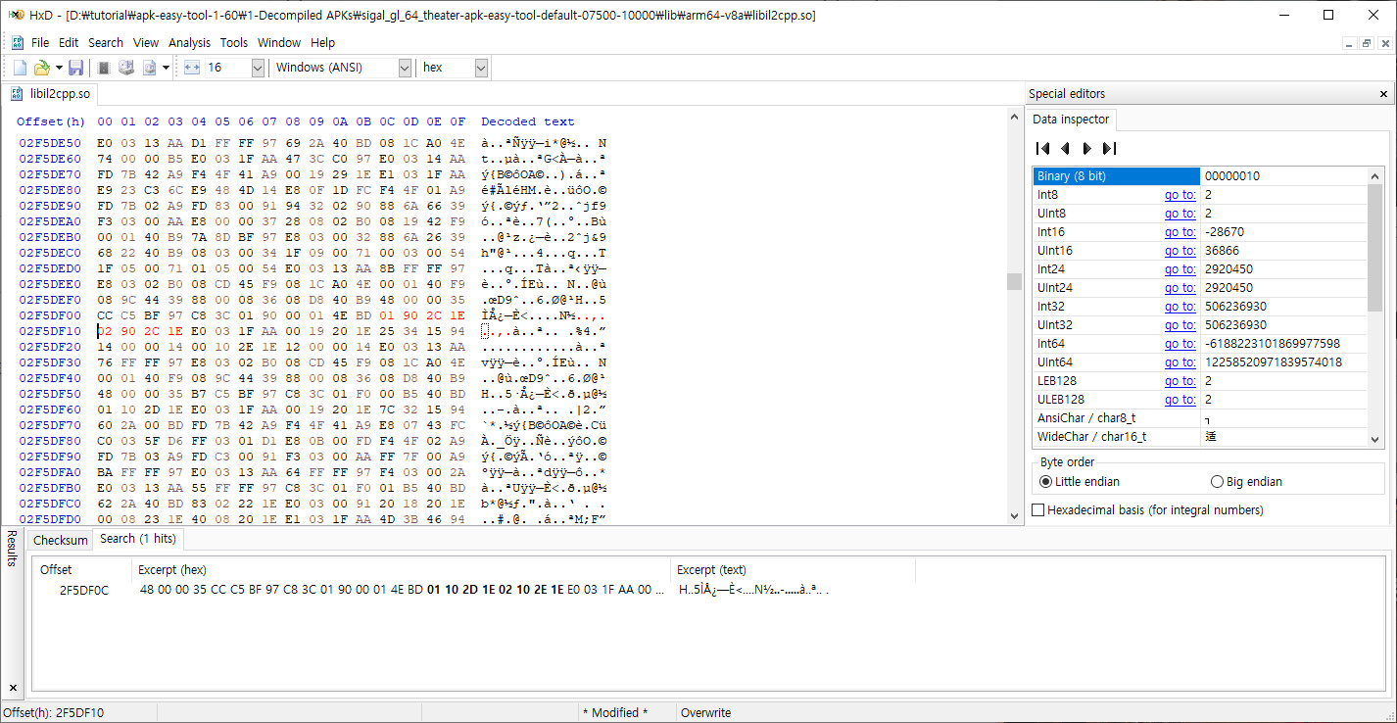Screen dimensions: 1397x723
Task: Switch to the Checksum tab
Action: tap(60, 539)
